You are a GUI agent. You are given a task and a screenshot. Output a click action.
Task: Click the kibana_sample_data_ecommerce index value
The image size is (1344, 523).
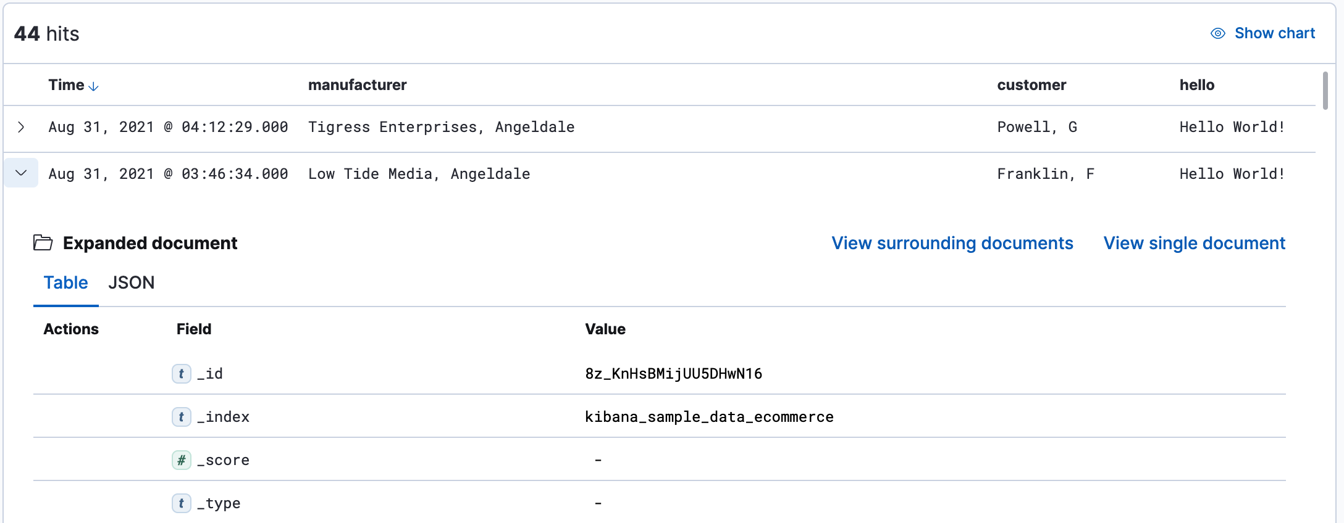click(x=709, y=417)
